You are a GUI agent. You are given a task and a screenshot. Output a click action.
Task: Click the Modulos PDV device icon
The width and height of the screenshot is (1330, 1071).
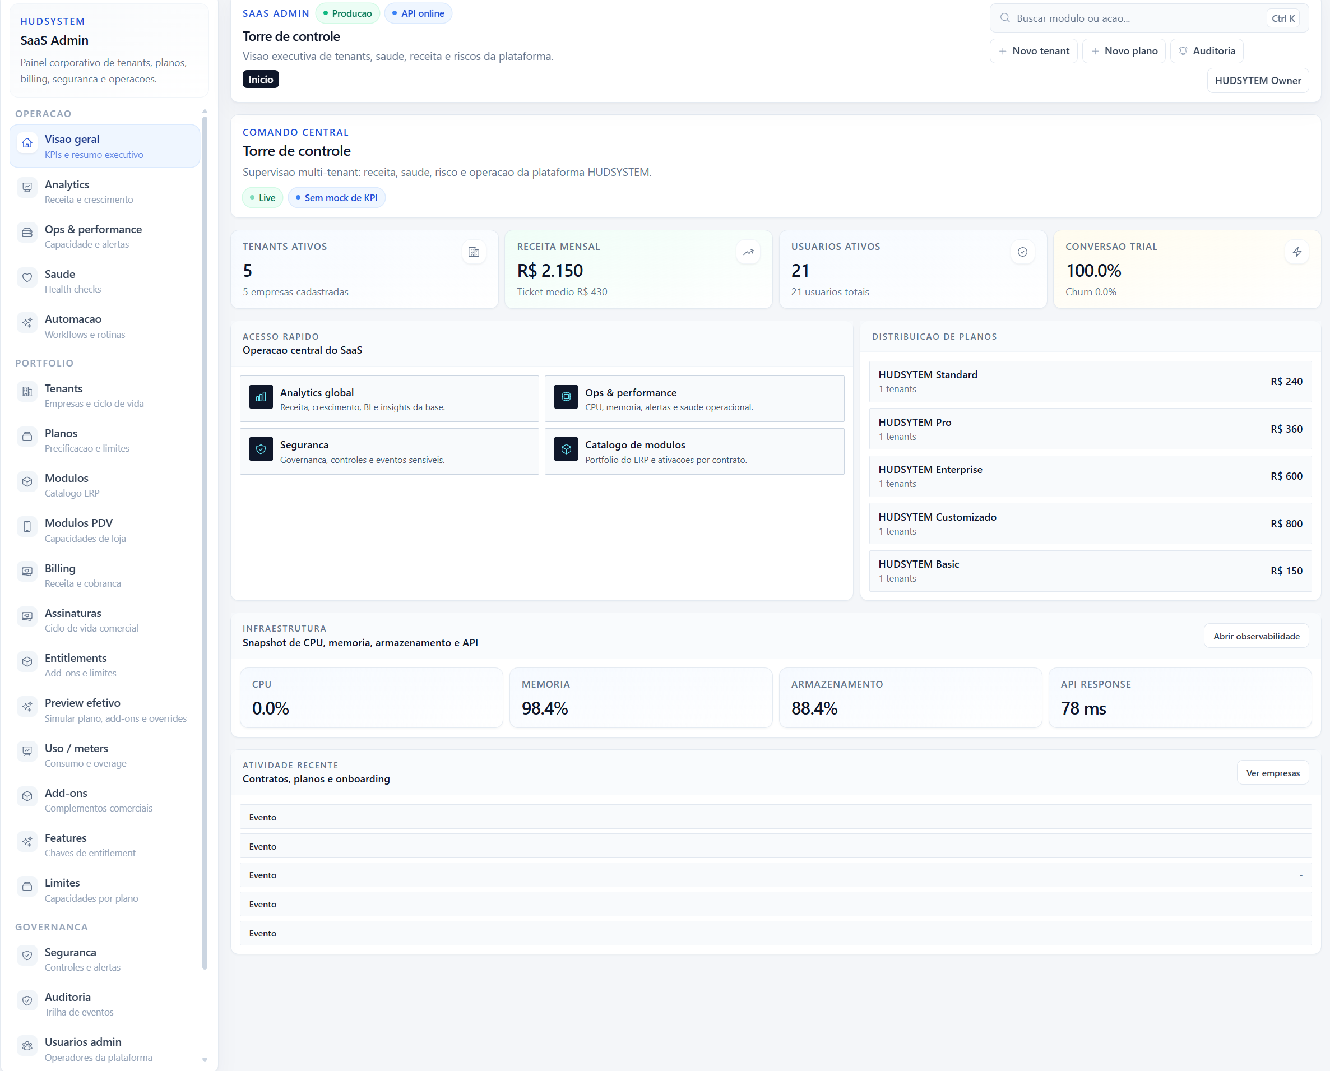(x=27, y=526)
